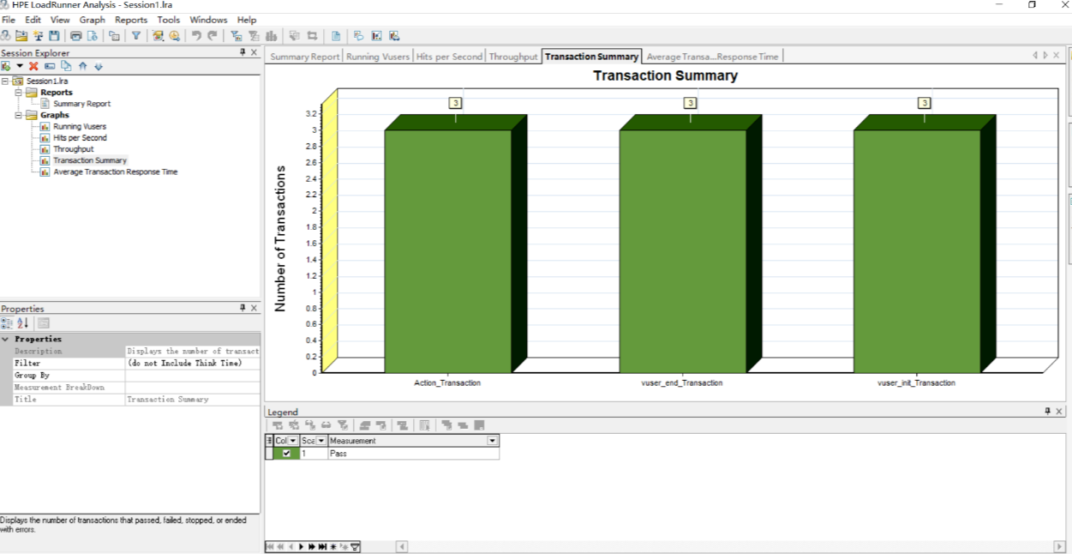Click the Filter property value field
This screenshot has width=1072, height=554.
pos(192,364)
